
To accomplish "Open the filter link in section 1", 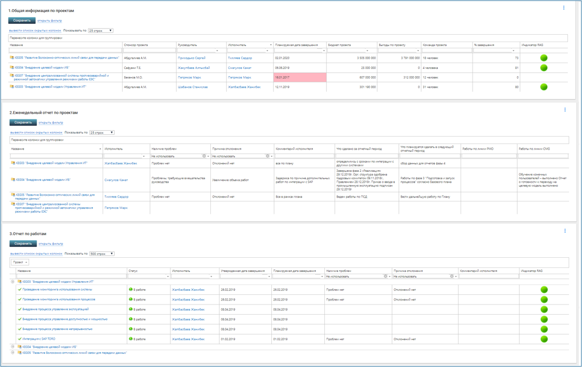I will coord(50,20).
